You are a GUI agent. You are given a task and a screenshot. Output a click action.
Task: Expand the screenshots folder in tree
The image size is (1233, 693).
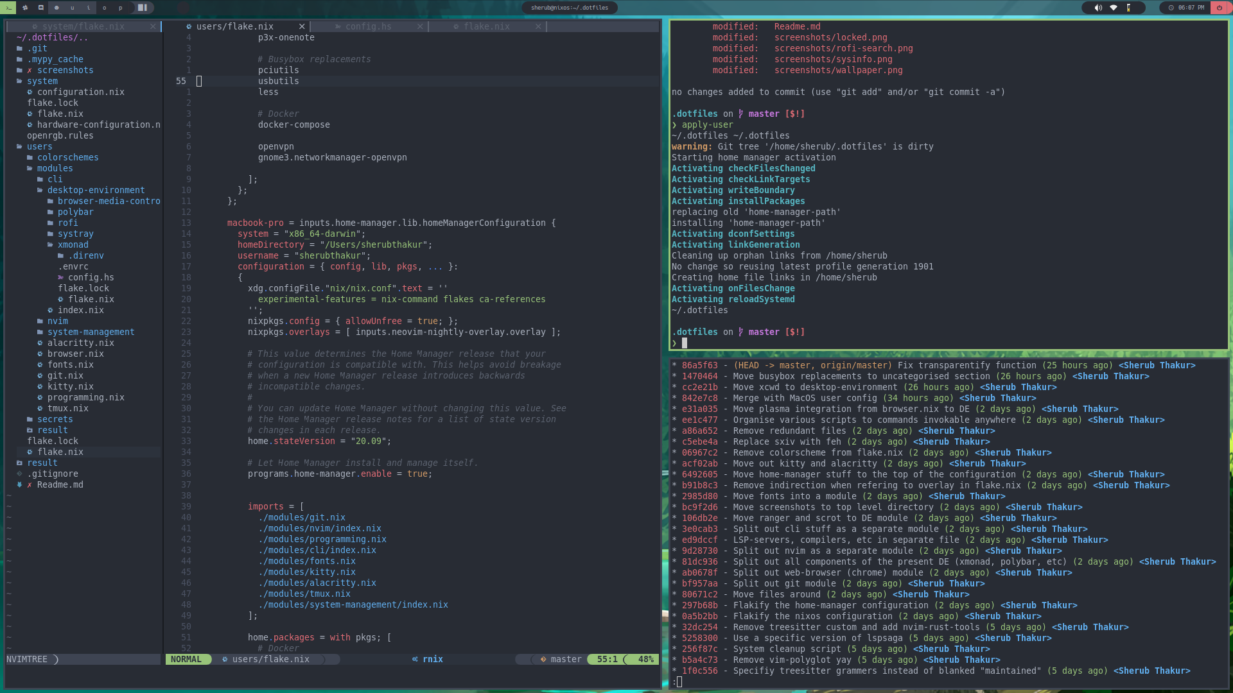[65, 70]
